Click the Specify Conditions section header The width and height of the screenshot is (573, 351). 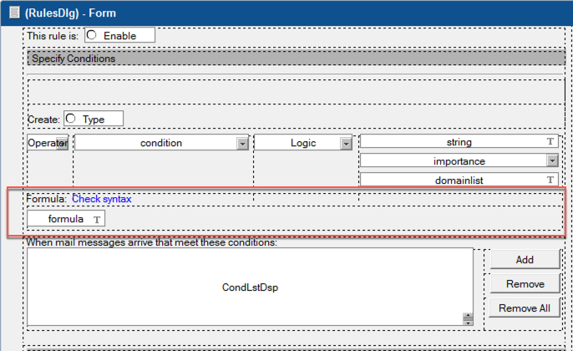coord(297,58)
